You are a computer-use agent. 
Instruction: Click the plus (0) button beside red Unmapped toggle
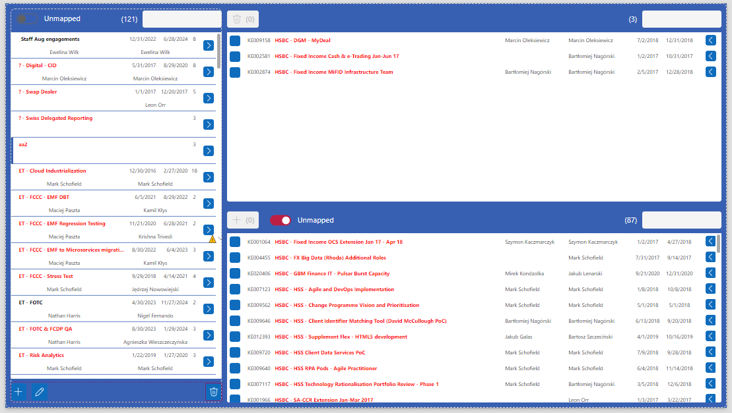[243, 220]
